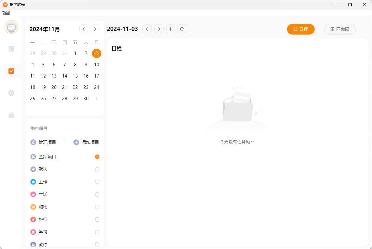Click the 管理项目 pencil icon
This screenshot has width=372, height=249.
pyautogui.click(x=33, y=142)
